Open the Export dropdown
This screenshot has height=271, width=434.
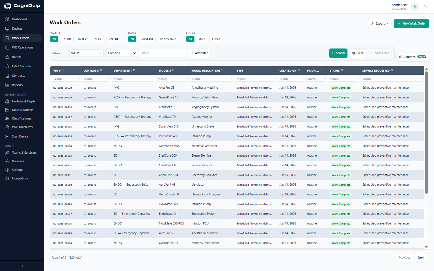point(380,23)
